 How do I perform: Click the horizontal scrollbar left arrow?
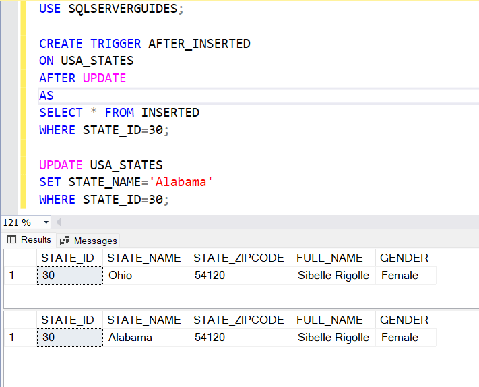tap(58, 222)
